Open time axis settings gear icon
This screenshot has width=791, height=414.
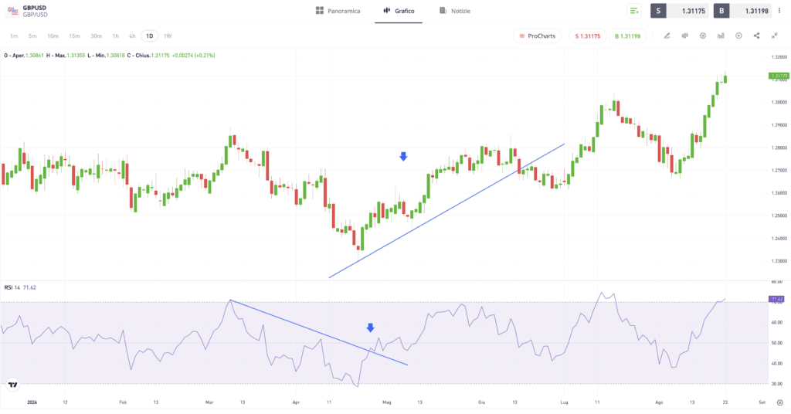pyautogui.click(x=780, y=402)
